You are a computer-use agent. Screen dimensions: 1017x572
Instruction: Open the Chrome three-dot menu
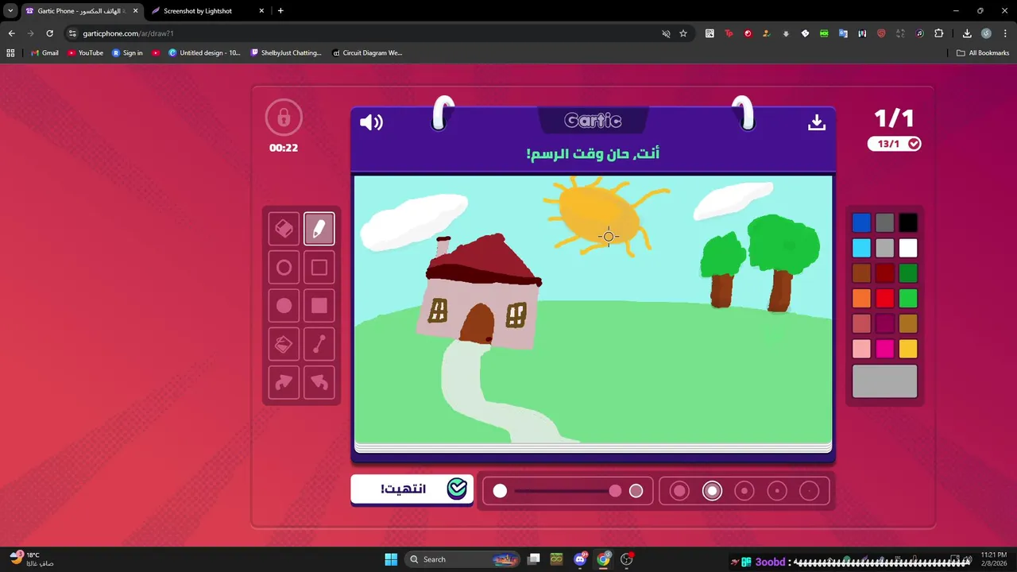pyautogui.click(x=1005, y=33)
